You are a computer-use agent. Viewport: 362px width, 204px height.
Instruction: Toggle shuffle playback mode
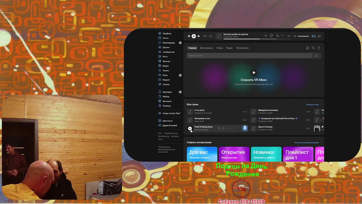[205, 36]
